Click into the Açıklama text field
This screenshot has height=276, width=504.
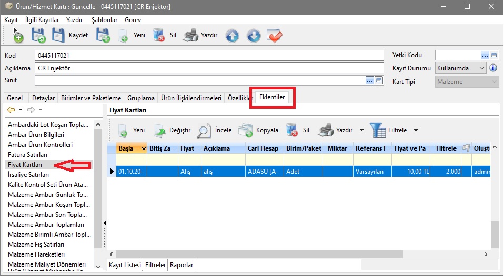pyautogui.click(x=209, y=68)
